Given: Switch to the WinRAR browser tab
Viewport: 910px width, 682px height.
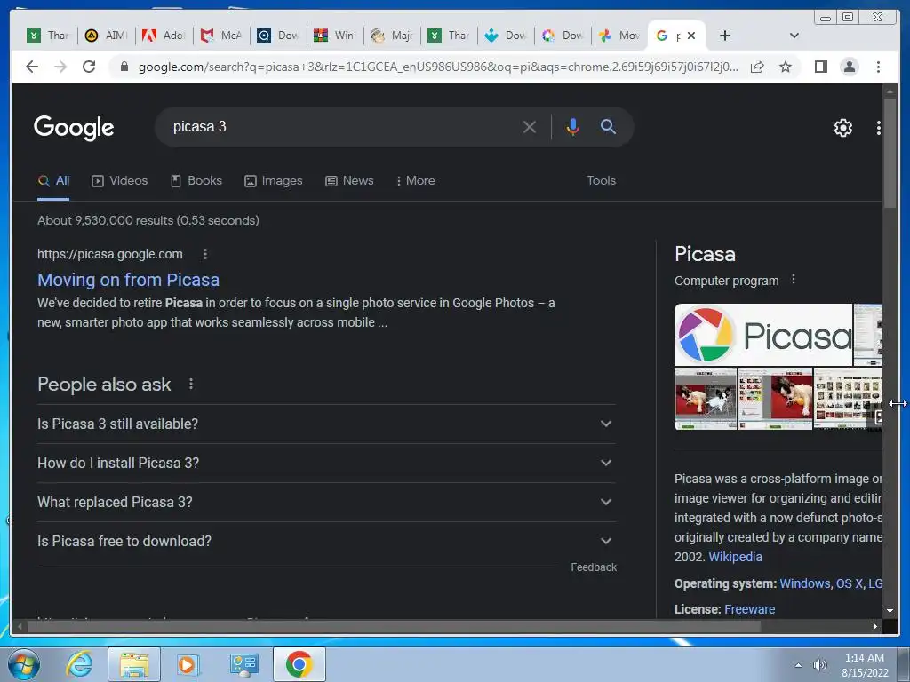Looking at the screenshot, I should (x=334, y=36).
